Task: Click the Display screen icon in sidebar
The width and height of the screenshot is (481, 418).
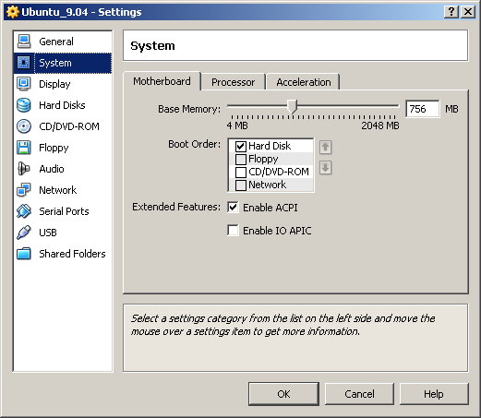Action: point(24,84)
